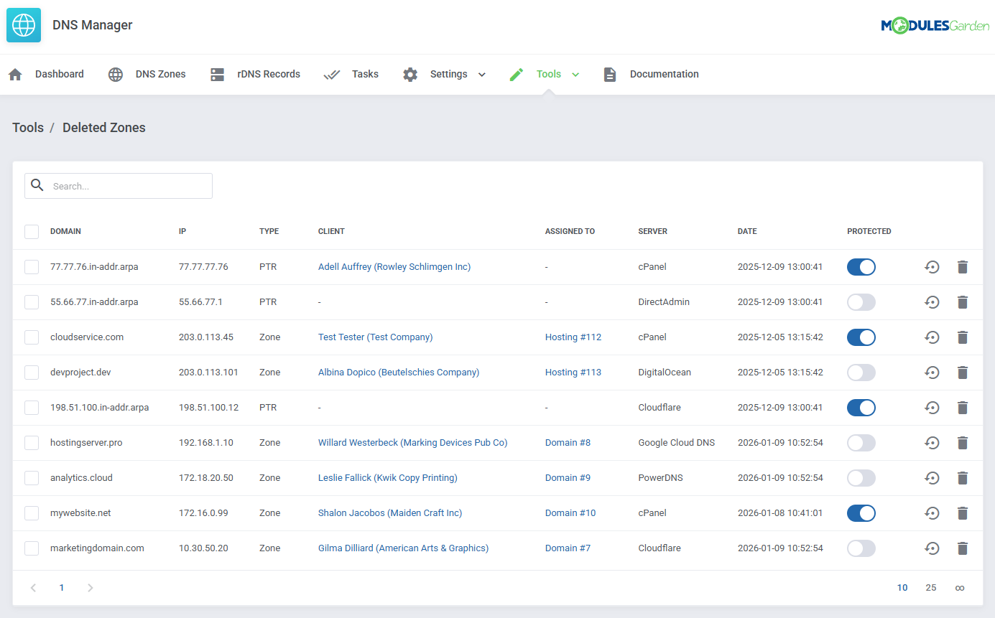Enable protection for devproject.dev zone
Image resolution: width=995 pixels, height=618 pixels.
pos(861,372)
